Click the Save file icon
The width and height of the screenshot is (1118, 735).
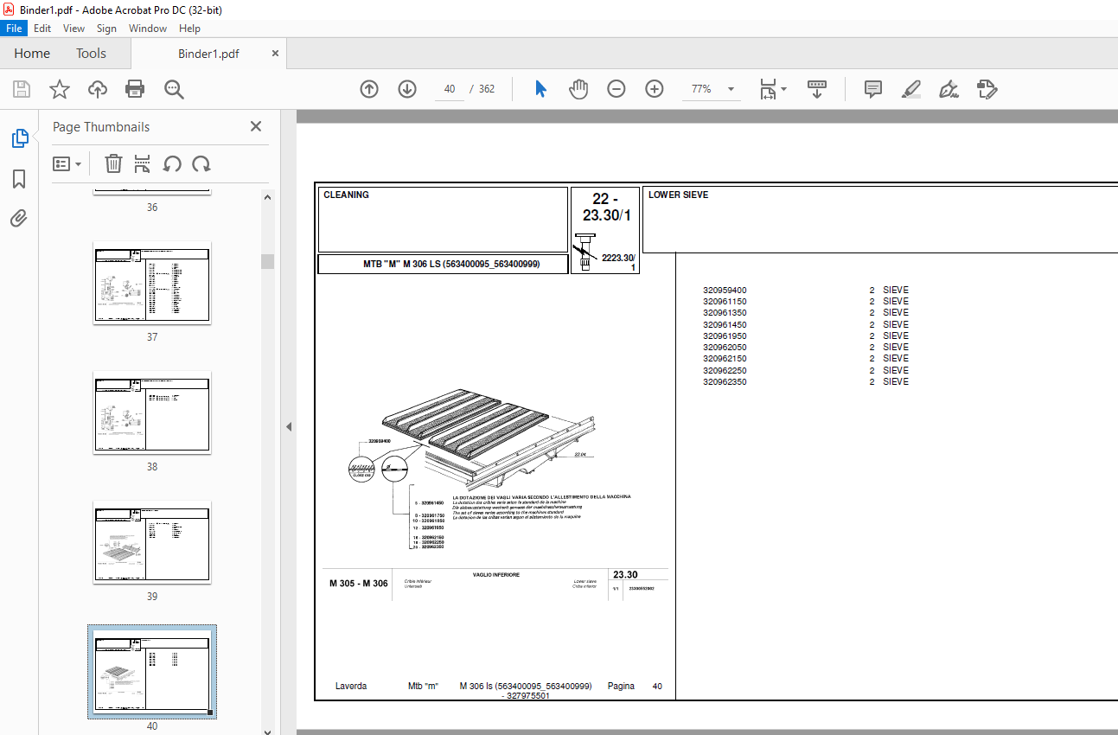pyautogui.click(x=22, y=89)
